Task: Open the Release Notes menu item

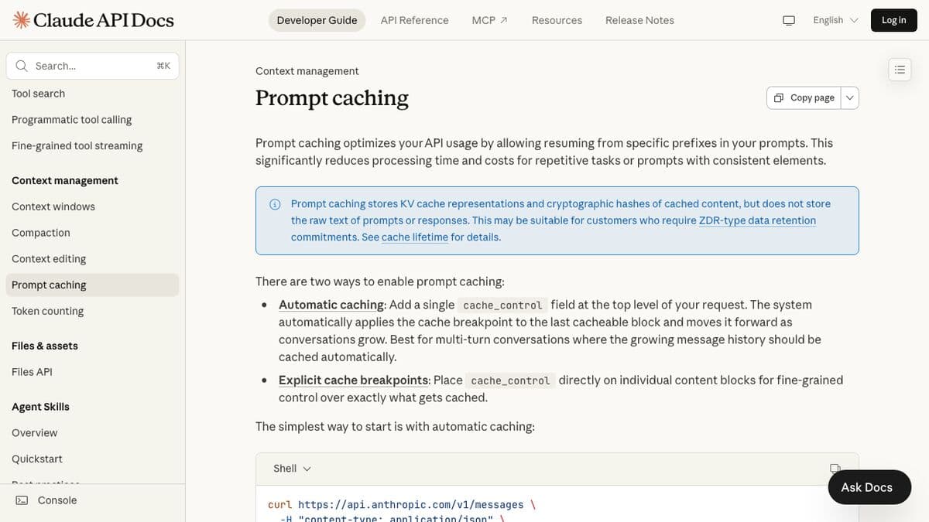Action: [639, 20]
